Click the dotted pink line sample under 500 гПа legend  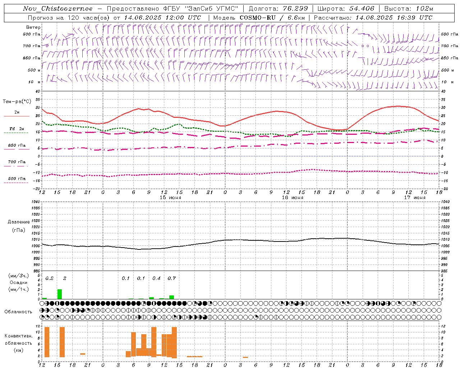tap(16, 183)
